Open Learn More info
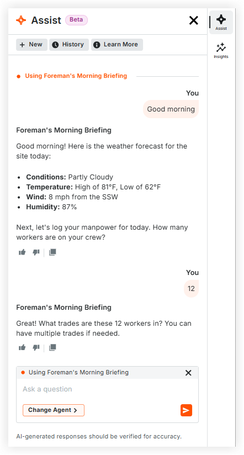The width and height of the screenshot is (244, 455). 117,45
